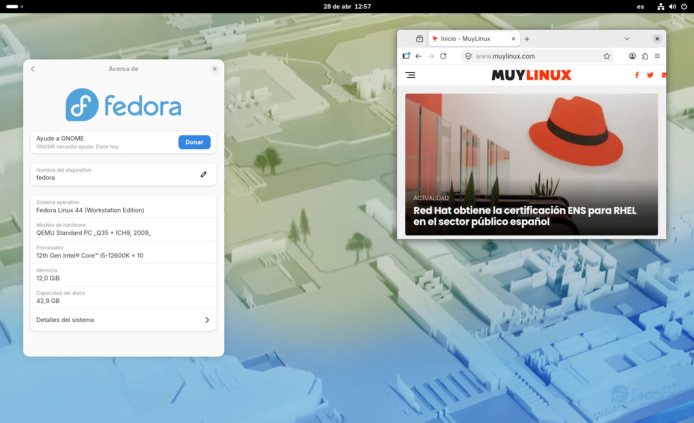694x423 pixels.
Task: Open MuyLinux email contact icon
Action: coord(664,75)
